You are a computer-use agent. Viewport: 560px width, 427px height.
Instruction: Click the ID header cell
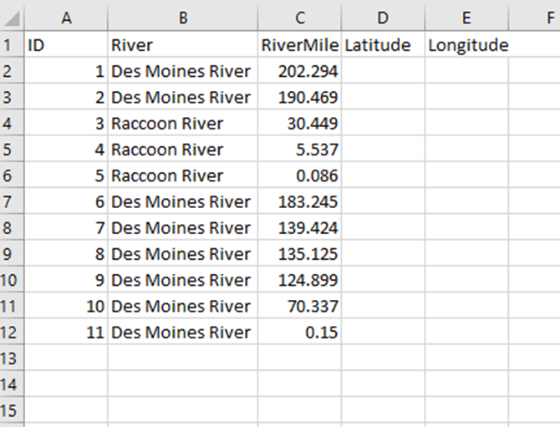[66, 44]
